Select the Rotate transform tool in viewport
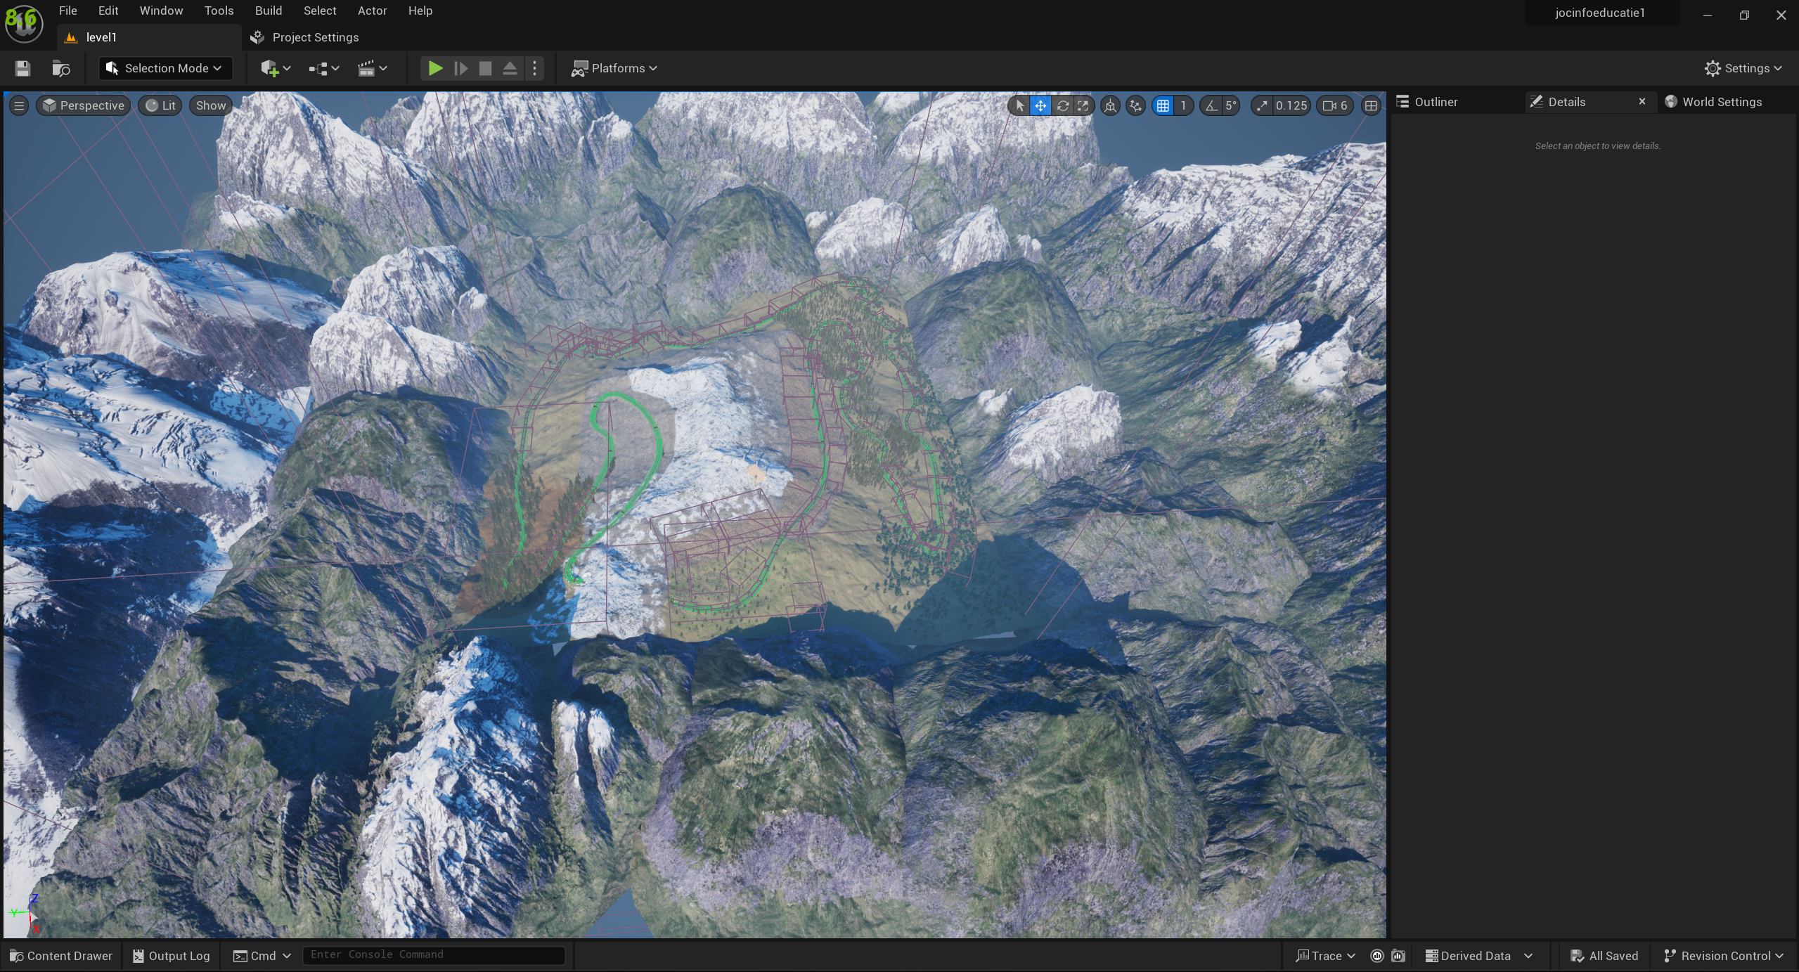1799x972 pixels. 1062,105
